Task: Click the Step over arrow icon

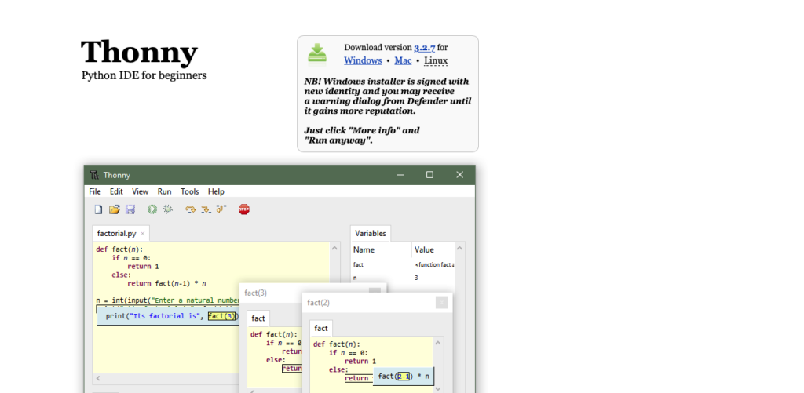Action: click(190, 209)
